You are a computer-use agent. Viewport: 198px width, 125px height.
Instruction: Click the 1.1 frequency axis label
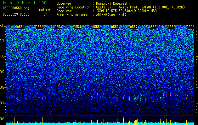3,41
